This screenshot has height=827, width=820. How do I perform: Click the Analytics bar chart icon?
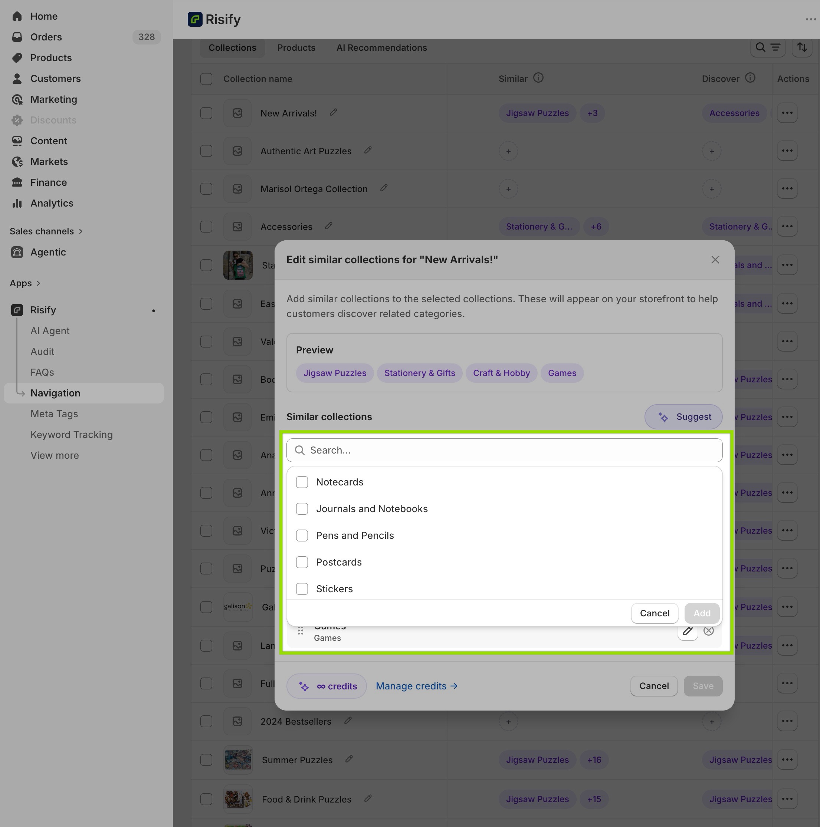coord(17,203)
